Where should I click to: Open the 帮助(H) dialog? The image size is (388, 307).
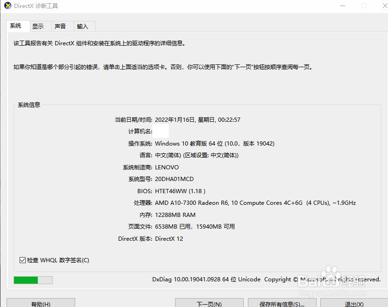41,303
